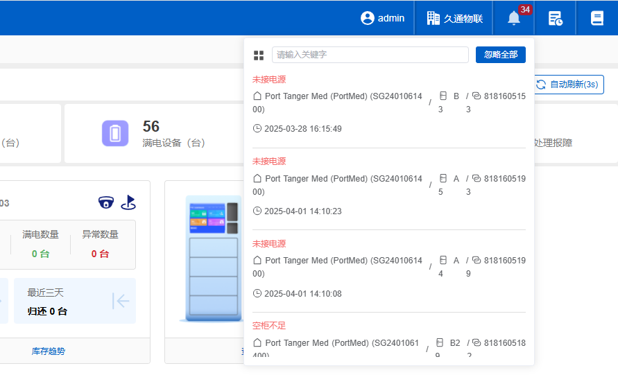618x375 pixels.
Task: Open the notification bell with 34 alerts
Action: click(x=514, y=18)
